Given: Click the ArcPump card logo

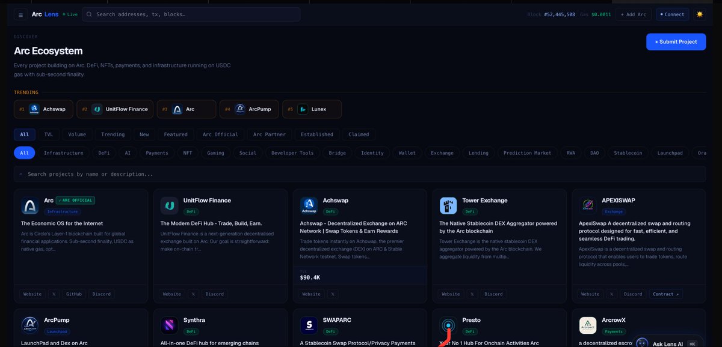Looking at the screenshot, I should (x=30, y=325).
